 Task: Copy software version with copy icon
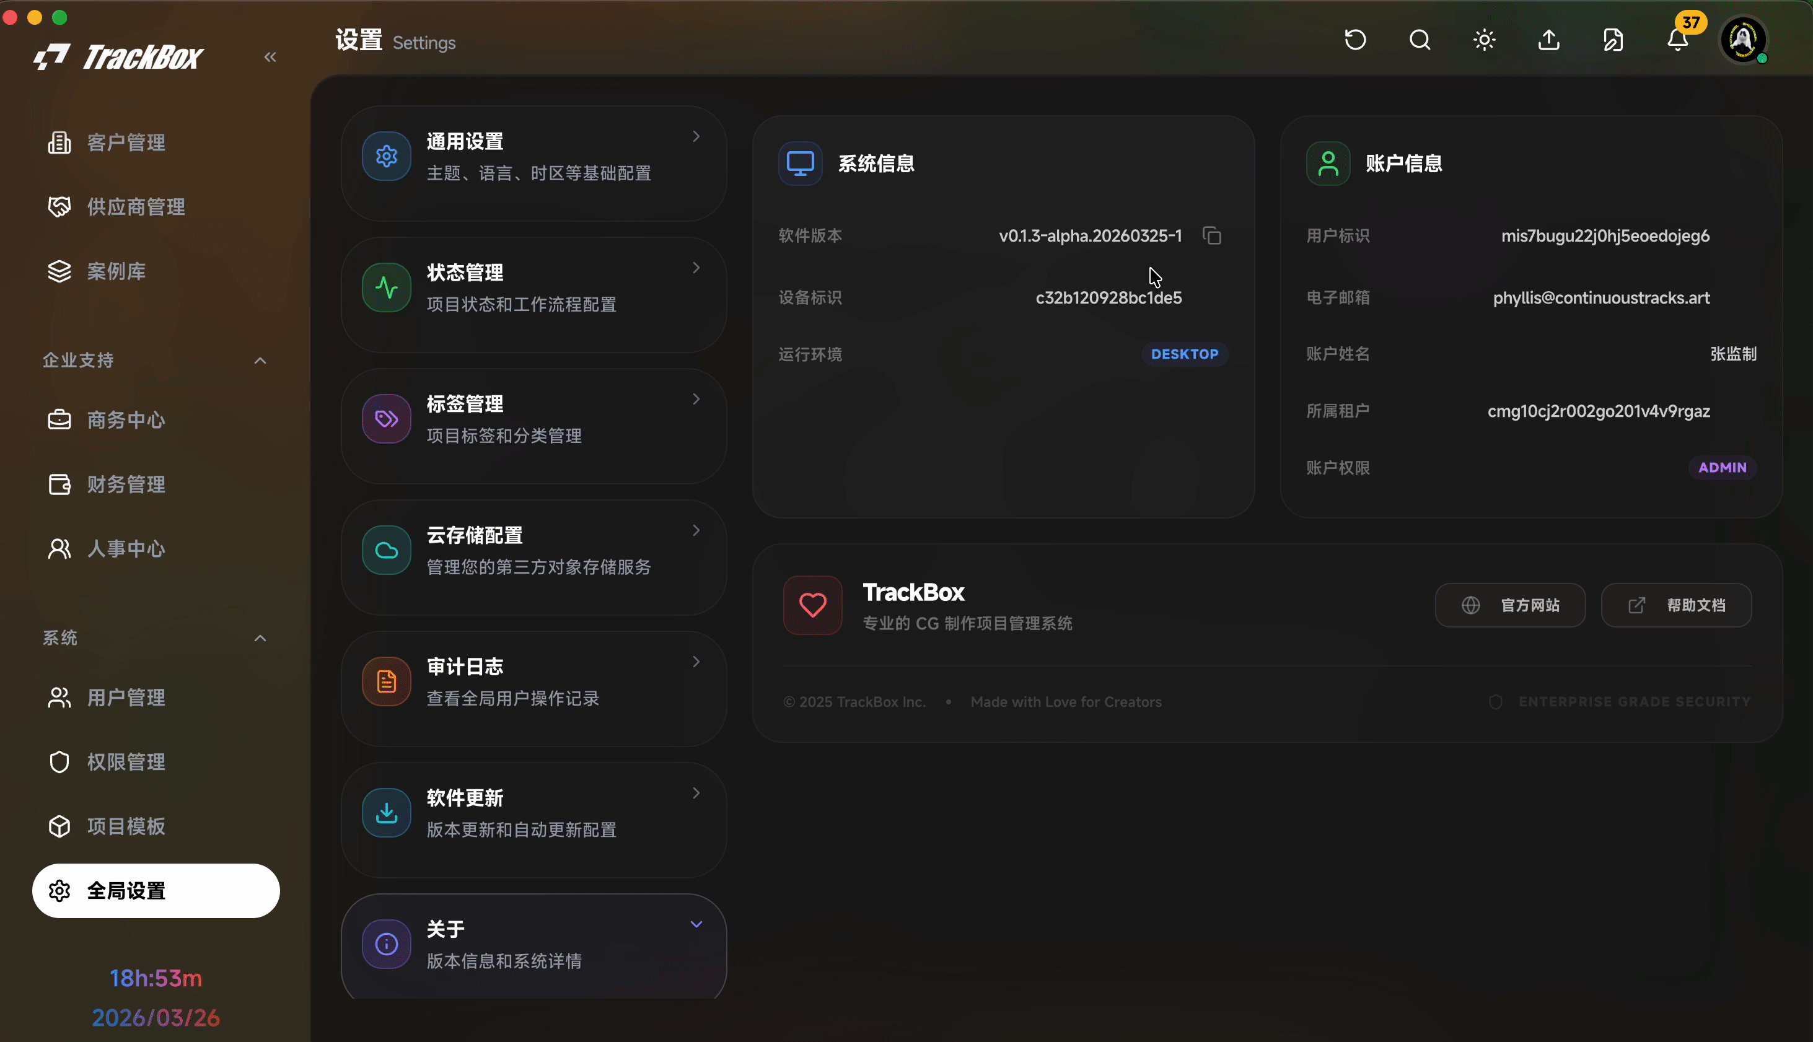pyautogui.click(x=1212, y=235)
